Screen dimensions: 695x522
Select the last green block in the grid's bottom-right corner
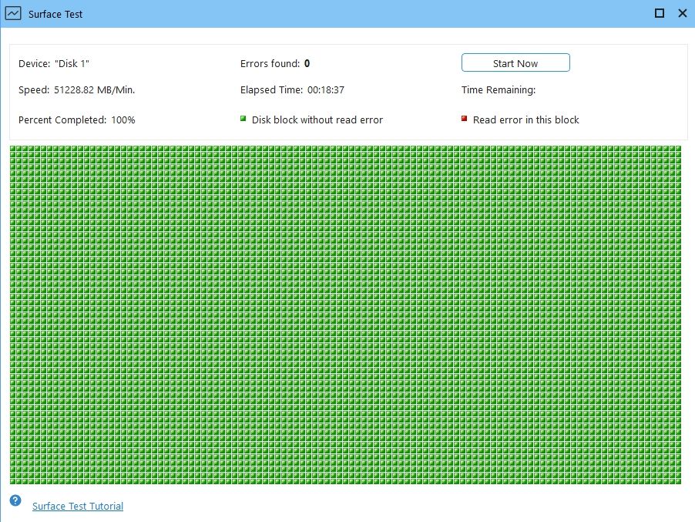[678, 481]
